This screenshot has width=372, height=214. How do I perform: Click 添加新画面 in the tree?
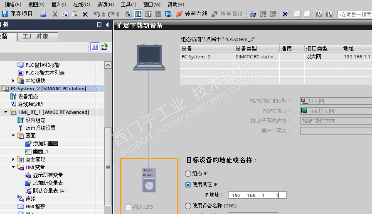coord(45,144)
